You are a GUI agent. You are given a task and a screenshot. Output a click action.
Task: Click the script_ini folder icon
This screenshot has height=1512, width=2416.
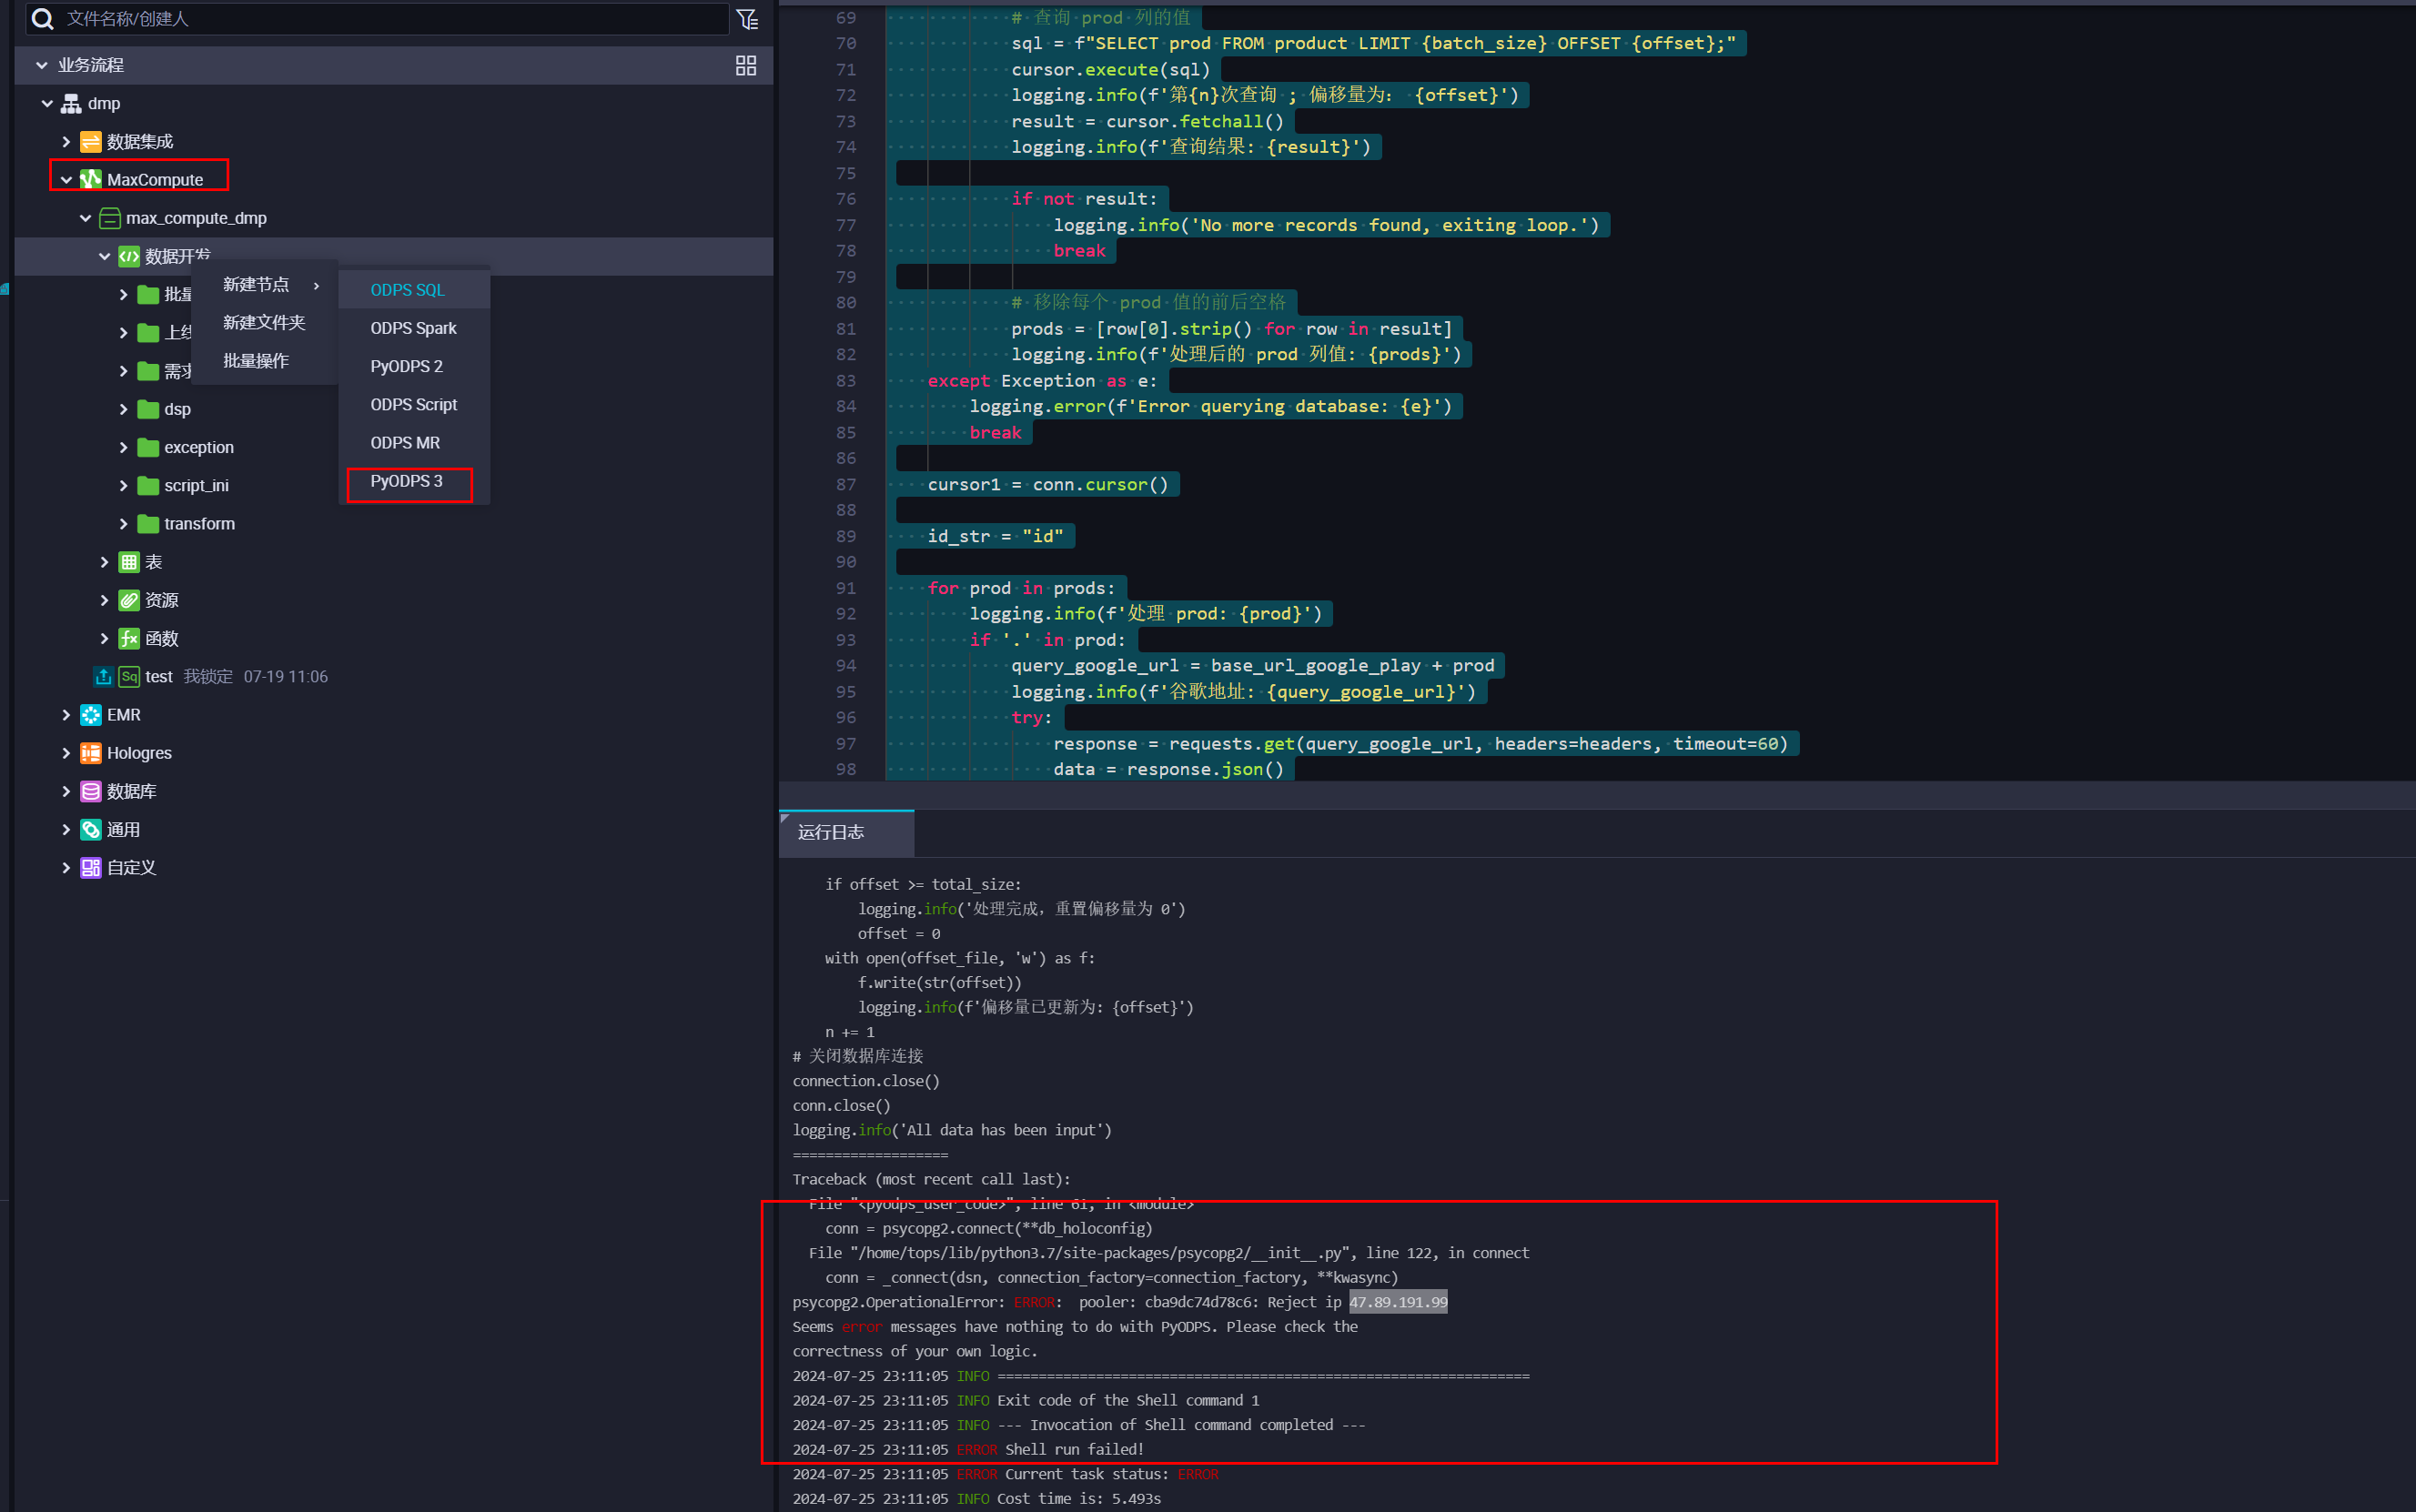click(148, 485)
